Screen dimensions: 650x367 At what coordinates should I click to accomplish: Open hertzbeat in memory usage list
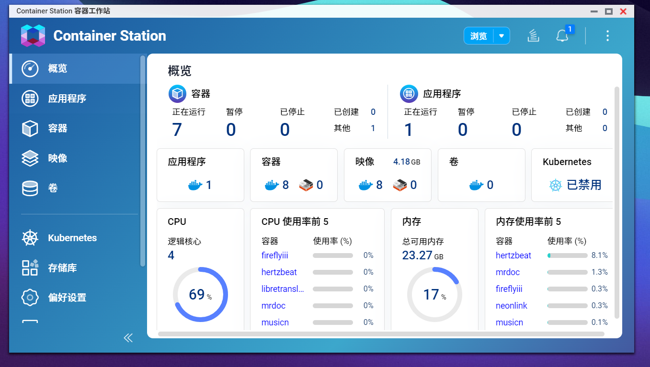click(x=513, y=256)
